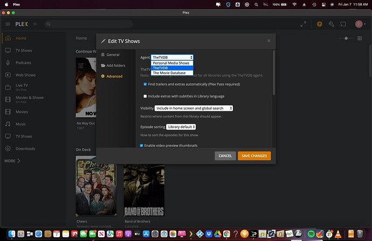
Task: Click the Music note sidebar icon
Action: [x=8, y=124]
